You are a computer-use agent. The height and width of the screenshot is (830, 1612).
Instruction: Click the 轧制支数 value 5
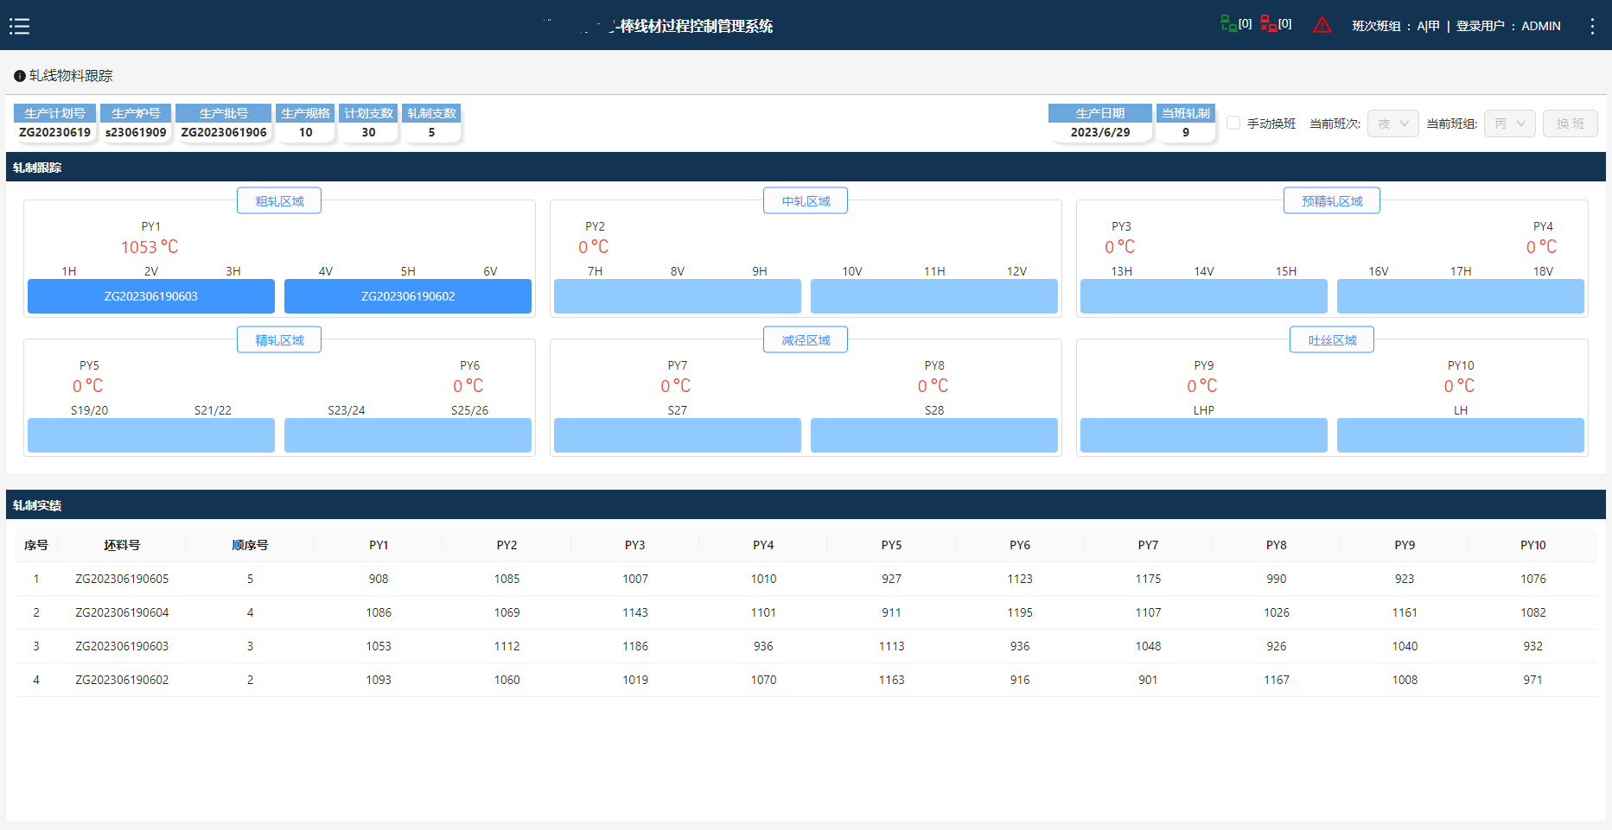pos(431,132)
